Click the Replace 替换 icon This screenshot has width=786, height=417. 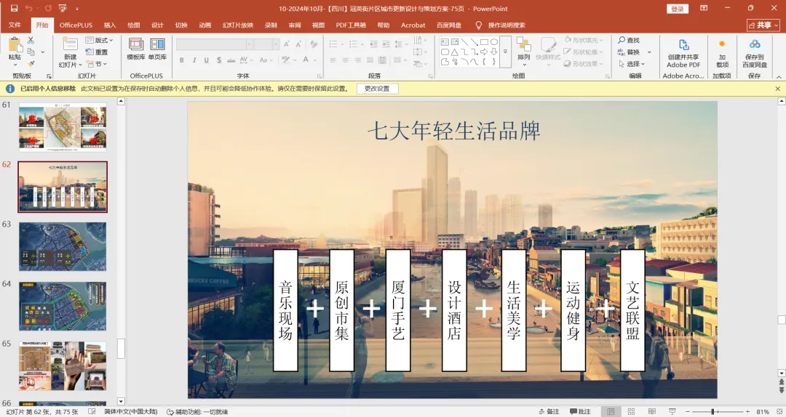coord(622,52)
